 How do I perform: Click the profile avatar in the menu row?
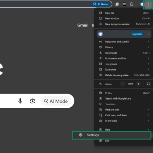pos(100,34)
